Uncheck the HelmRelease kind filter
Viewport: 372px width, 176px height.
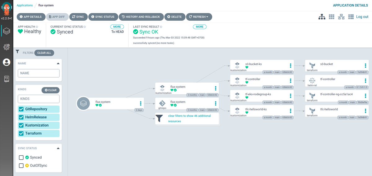pos(21,117)
